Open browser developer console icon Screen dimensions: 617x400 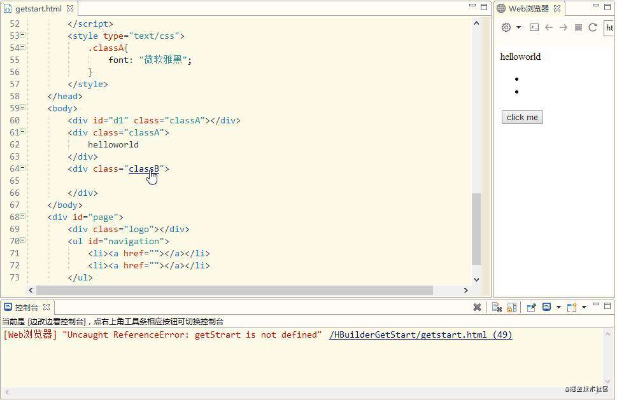pyautogui.click(x=534, y=27)
